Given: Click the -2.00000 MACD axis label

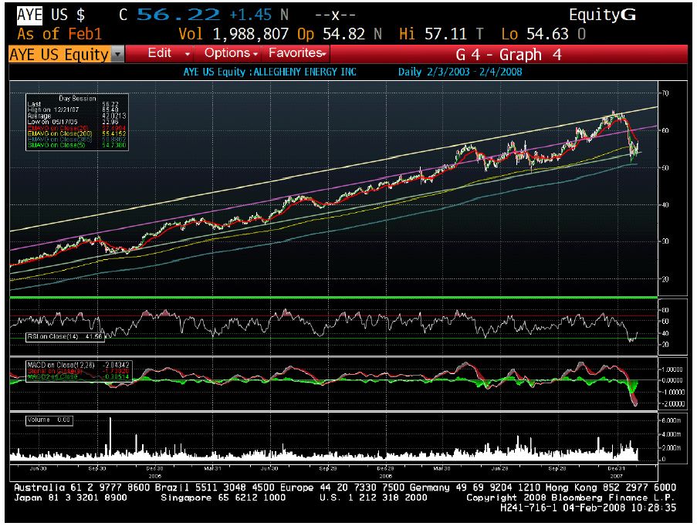Looking at the screenshot, I should pyautogui.click(x=672, y=404).
